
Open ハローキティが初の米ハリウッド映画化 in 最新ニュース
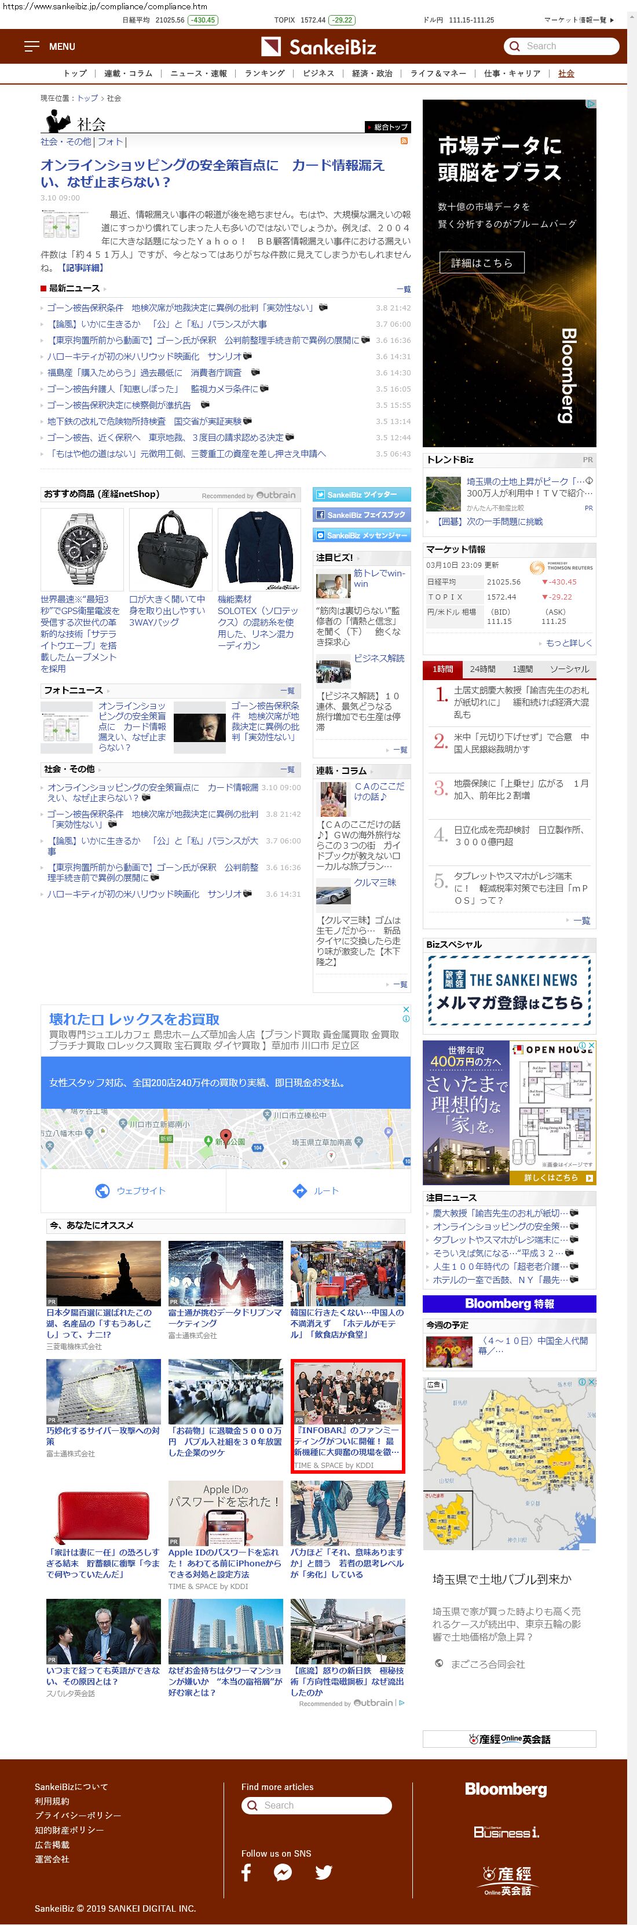pyautogui.click(x=144, y=356)
